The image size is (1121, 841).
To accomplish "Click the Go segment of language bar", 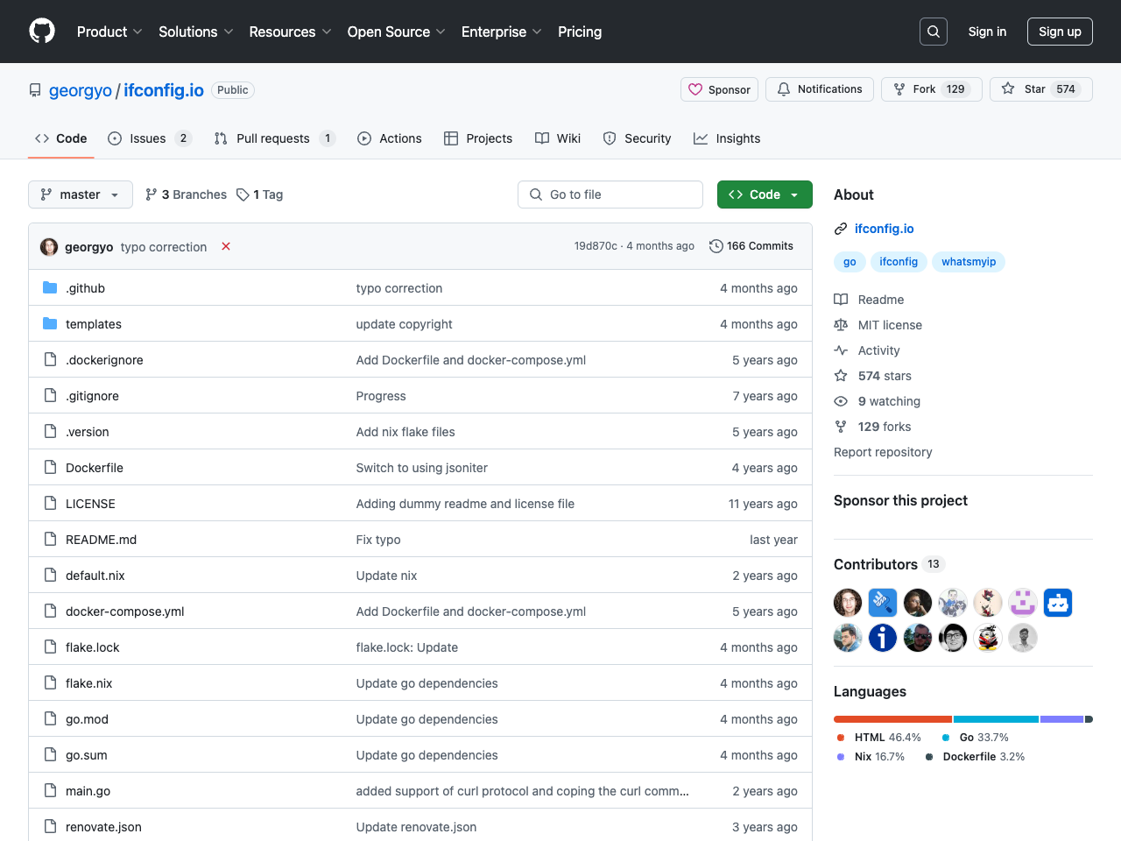I will [996, 719].
